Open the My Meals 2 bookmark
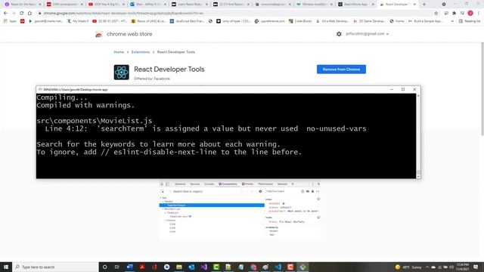The width and height of the screenshot is (484, 272). (78, 21)
